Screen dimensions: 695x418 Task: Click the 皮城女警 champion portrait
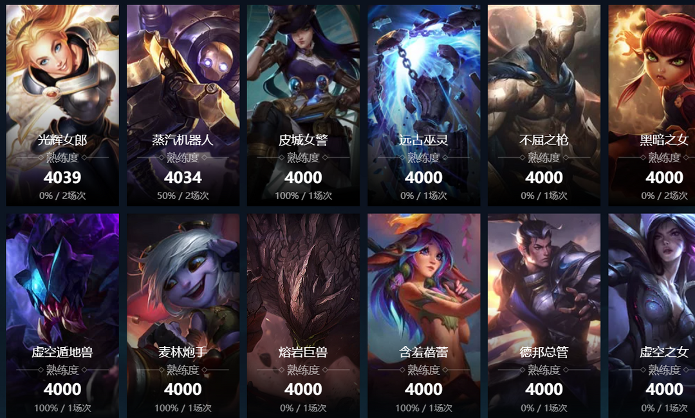303,105
